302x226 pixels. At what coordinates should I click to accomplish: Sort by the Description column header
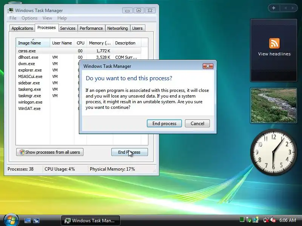[127, 43]
